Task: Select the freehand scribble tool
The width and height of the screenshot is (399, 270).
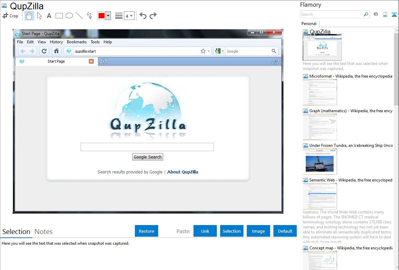Action: click(x=89, y=16)
